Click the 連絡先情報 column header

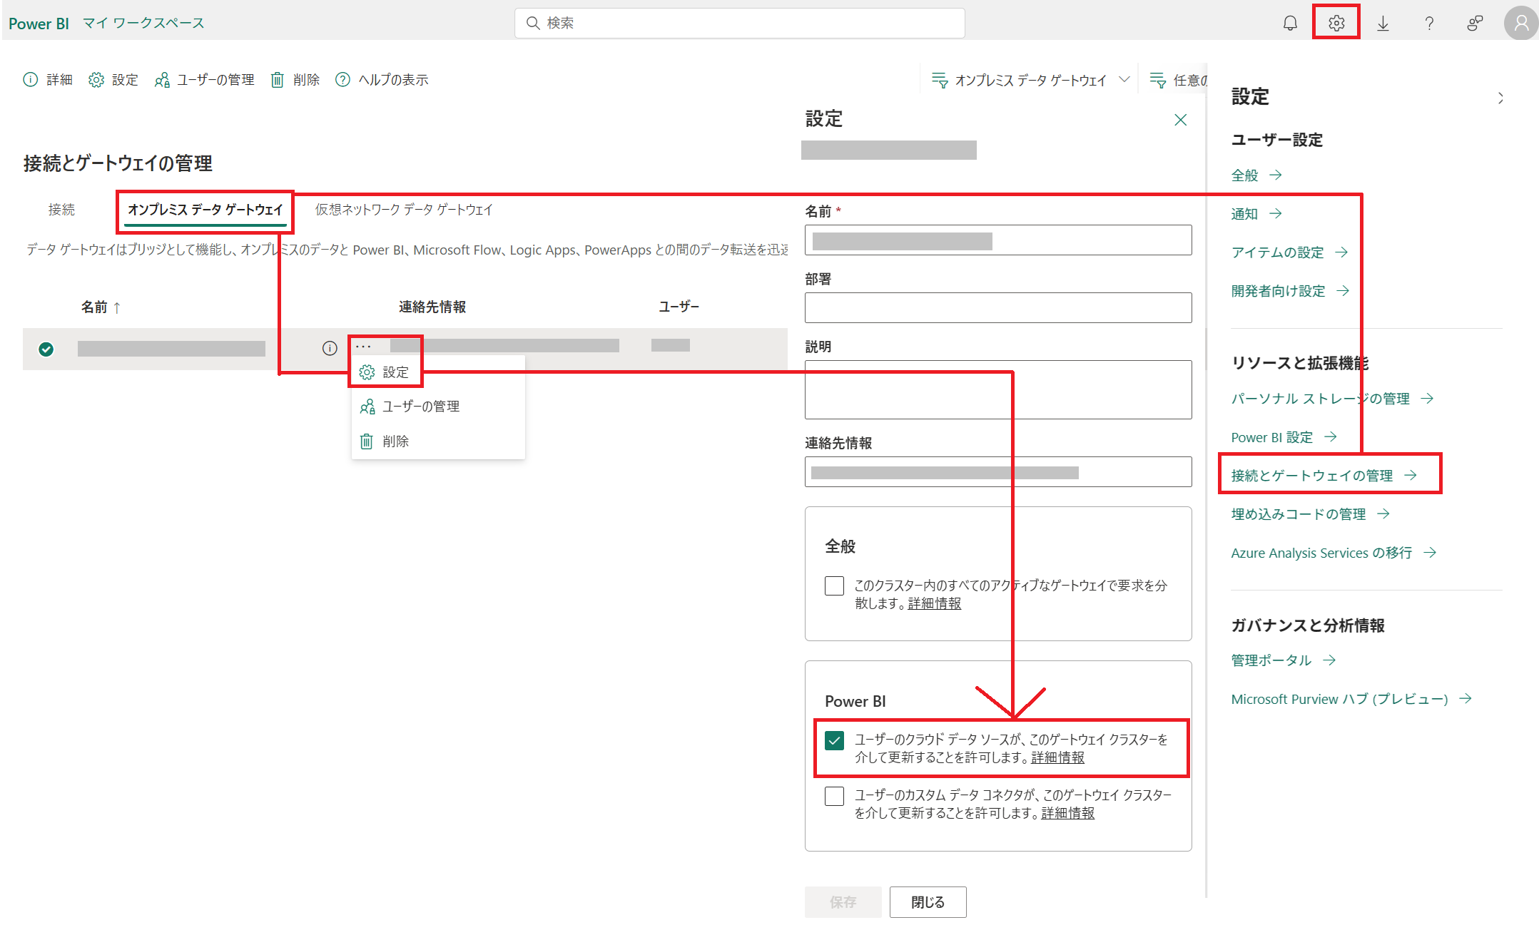(x=432, y=307)
